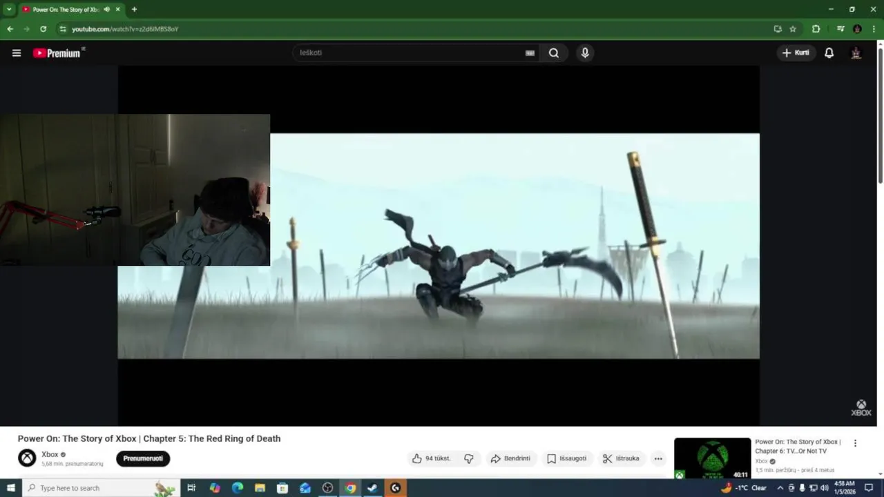Click the Prenumeruoti subscribe button

tap(143, 458)
